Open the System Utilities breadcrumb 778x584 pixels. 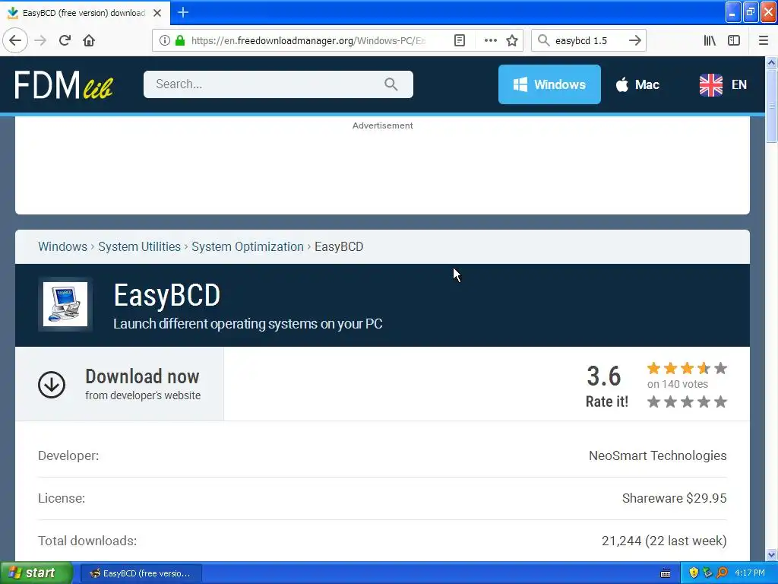(x=140, y=247)
